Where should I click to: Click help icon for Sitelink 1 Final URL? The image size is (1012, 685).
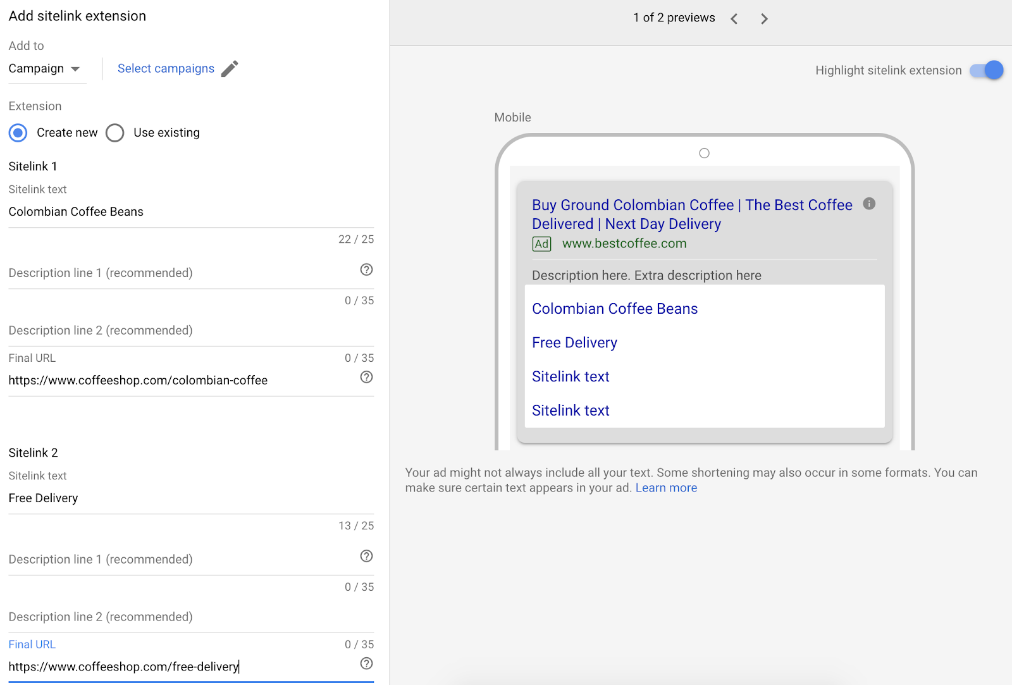(x=366, y=377)
